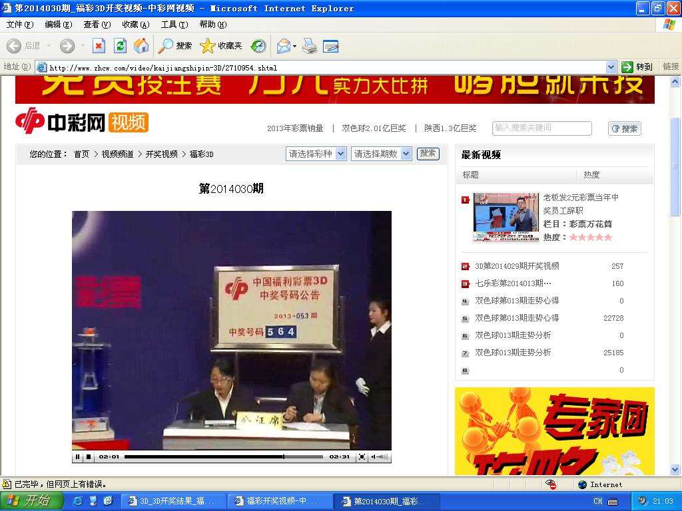682x511 pixels.
Task: Open 2013年彩票销量 link
Action: point(295,128)
